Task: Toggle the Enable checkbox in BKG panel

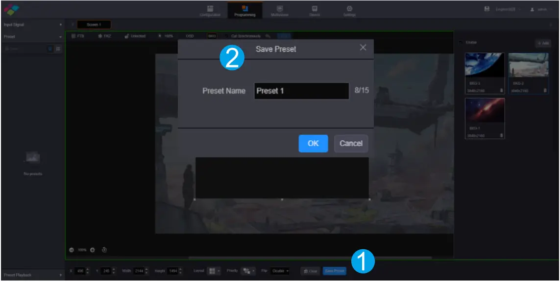Action: pos(461,43)
